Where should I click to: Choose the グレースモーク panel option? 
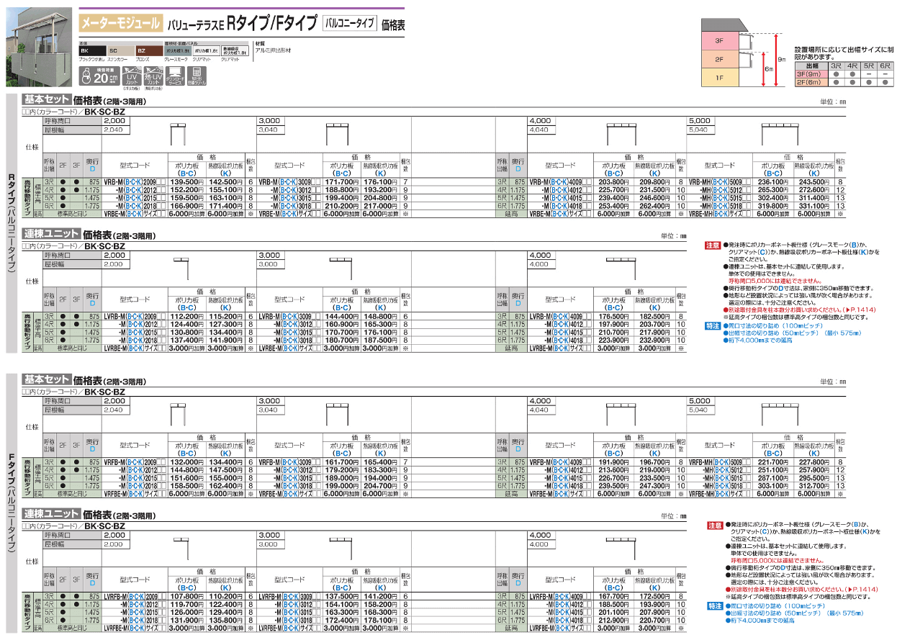pos(177,52)
